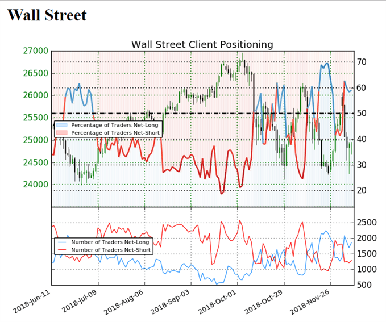
Task: Click the 25500 price axis label
Action: tap(36, 118)
